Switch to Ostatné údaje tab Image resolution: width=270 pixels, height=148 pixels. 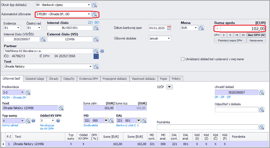pyautogui.click(x=35, y=79)
